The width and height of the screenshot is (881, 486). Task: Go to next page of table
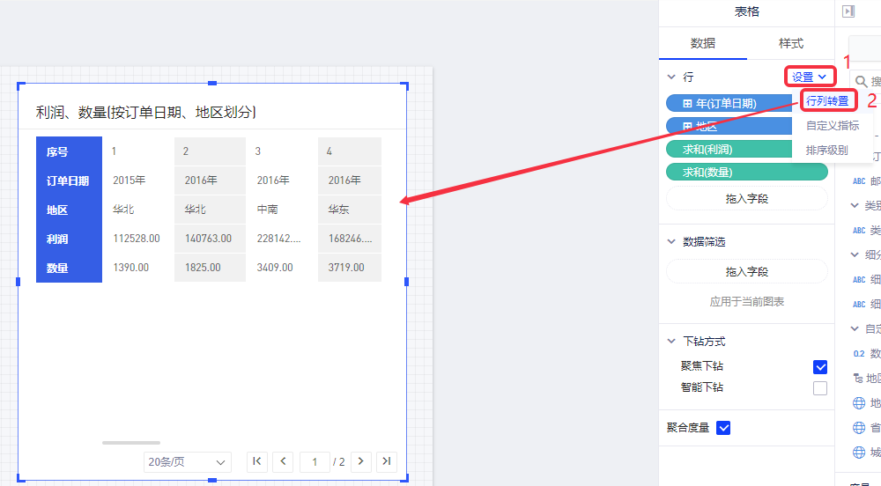pyautogui.click(x=361, y=461)
